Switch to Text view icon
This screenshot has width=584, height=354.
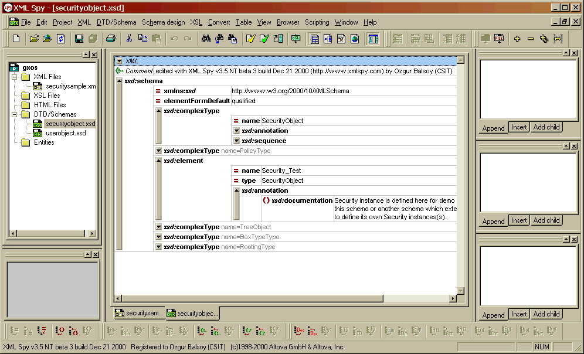341,39
